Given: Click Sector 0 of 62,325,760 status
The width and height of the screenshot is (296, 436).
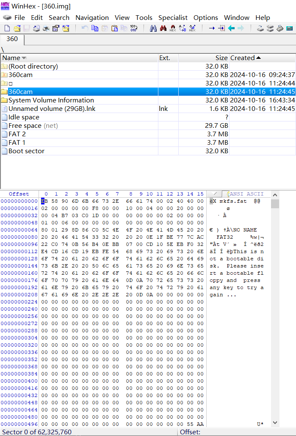Looking at the screenshot, I should point(37,432).
